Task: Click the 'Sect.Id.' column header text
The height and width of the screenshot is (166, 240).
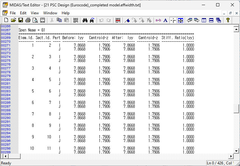Action: [43, 38]
